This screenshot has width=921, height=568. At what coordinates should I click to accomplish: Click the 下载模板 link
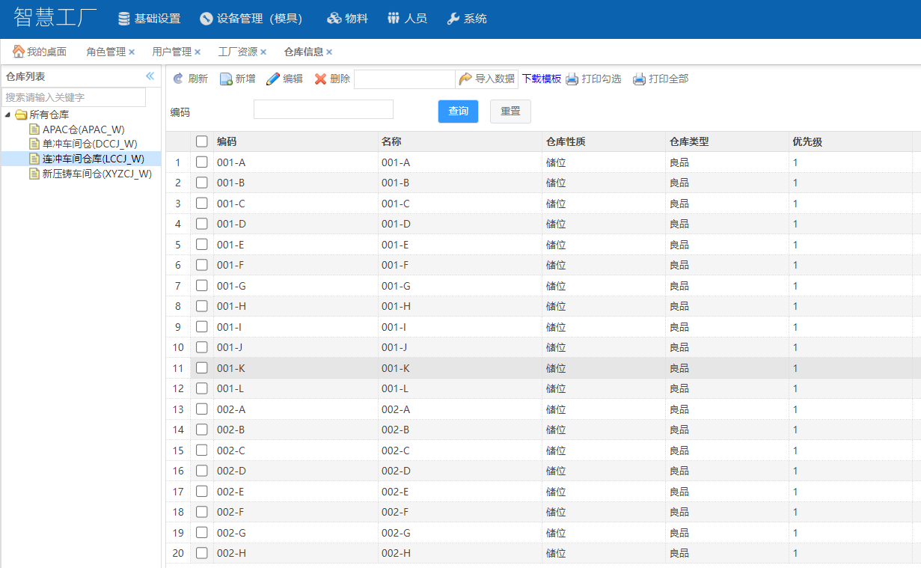point(541,79)
